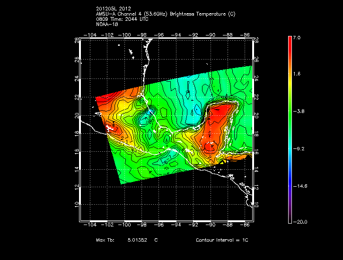
Task: Click the -104 label on the top axis
Action: 90,35
